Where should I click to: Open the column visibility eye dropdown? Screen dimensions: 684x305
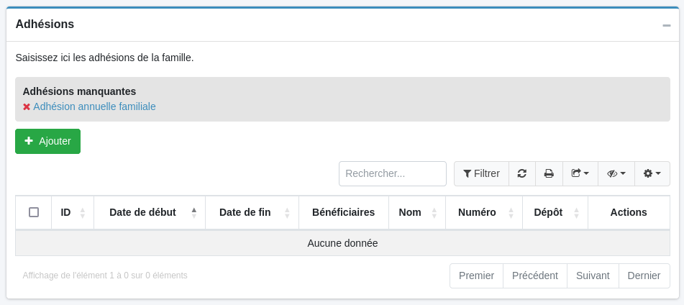click(616, 173)
